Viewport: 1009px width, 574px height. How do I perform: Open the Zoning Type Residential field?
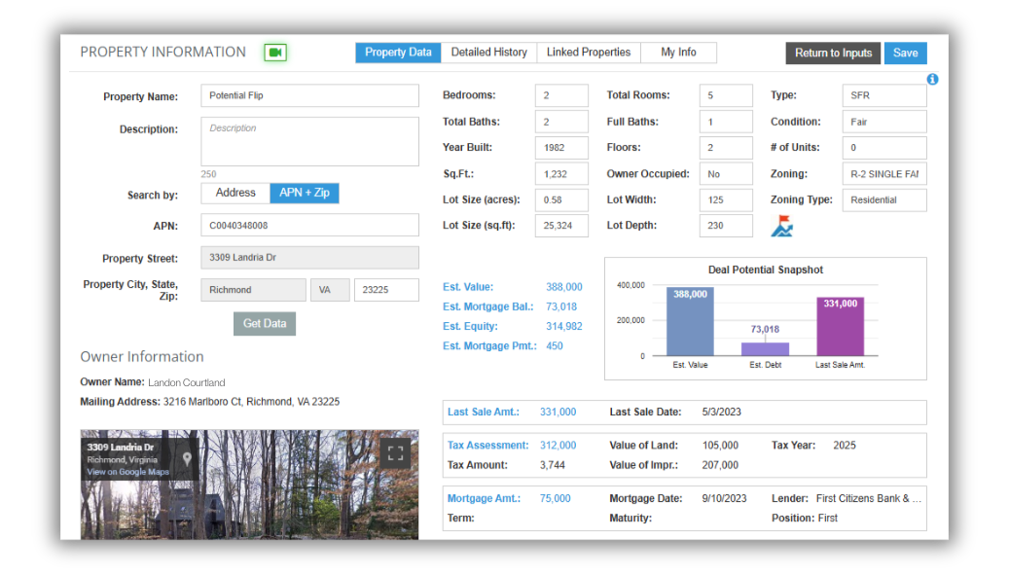coord(883,200)
